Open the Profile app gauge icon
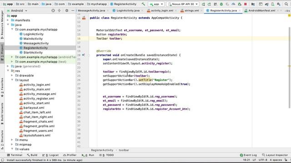Screen dimensions: 291x163 coord(233,4)
